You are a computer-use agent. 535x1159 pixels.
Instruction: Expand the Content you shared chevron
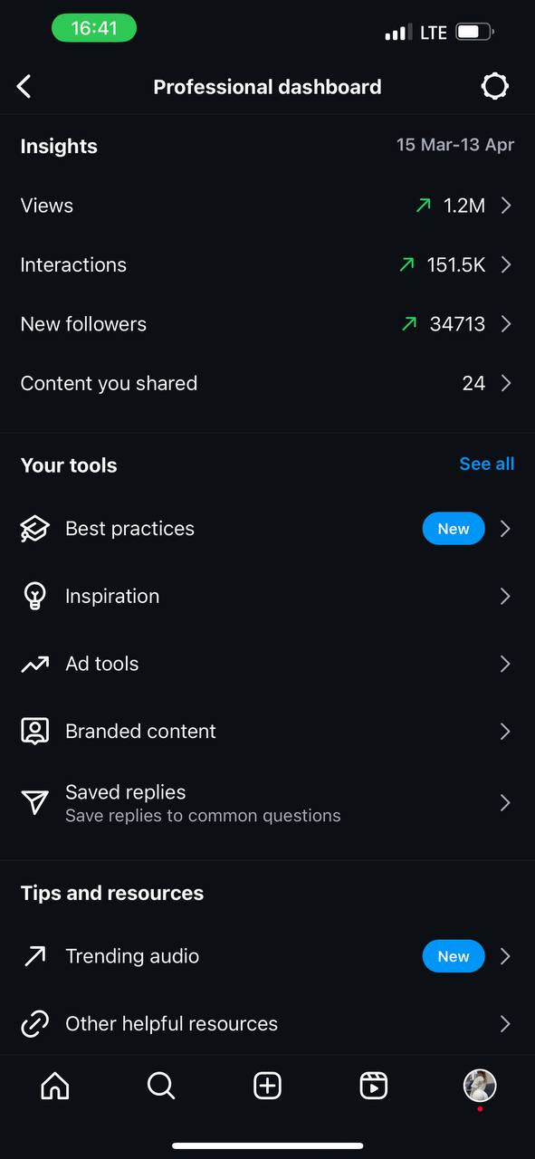coord(506,383)
